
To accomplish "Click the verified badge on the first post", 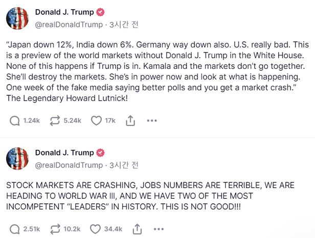I will point(101,12).
